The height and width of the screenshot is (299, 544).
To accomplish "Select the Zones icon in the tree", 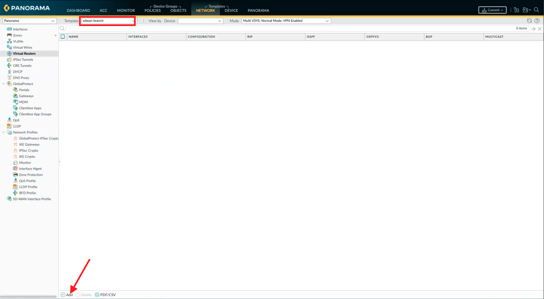I will click(9, 35).
